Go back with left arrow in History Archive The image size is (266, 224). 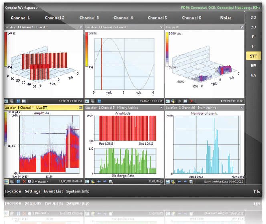click(99, 182)
